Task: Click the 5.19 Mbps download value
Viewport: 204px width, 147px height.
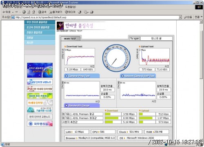Action: pos(72,69)
